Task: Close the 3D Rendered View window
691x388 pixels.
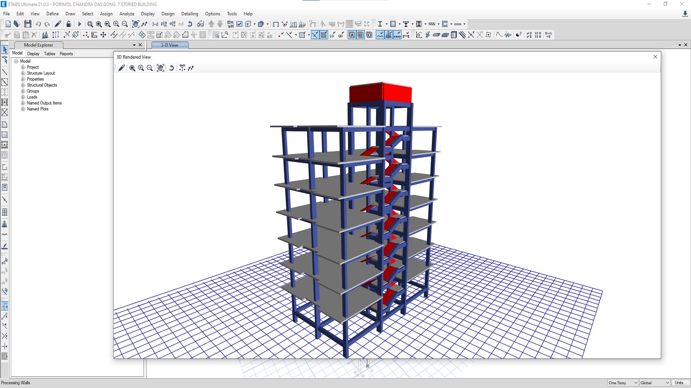Action: point(655,57)
